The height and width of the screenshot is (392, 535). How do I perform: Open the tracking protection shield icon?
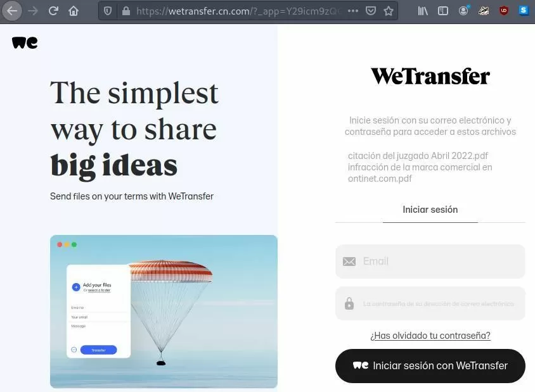tap(108, 11)
